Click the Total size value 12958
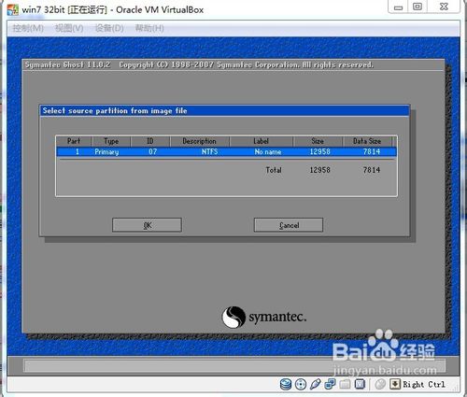The width and height of the screenshot is (467, 397). click(319, 170)
